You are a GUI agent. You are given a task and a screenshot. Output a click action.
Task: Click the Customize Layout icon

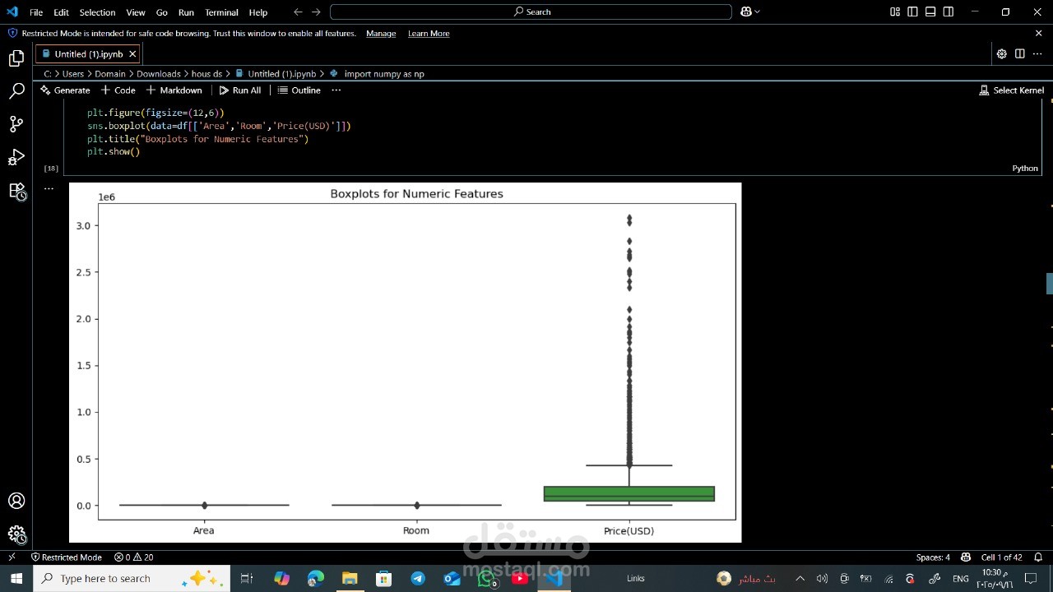coord(895,12)
